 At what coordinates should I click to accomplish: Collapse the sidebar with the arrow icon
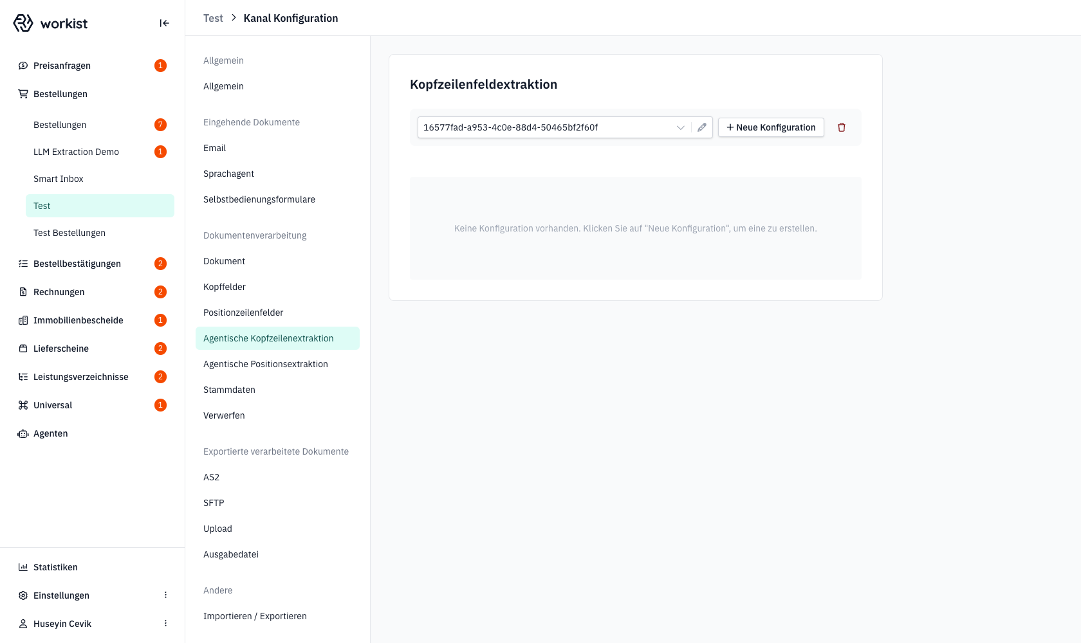(164, 23)
